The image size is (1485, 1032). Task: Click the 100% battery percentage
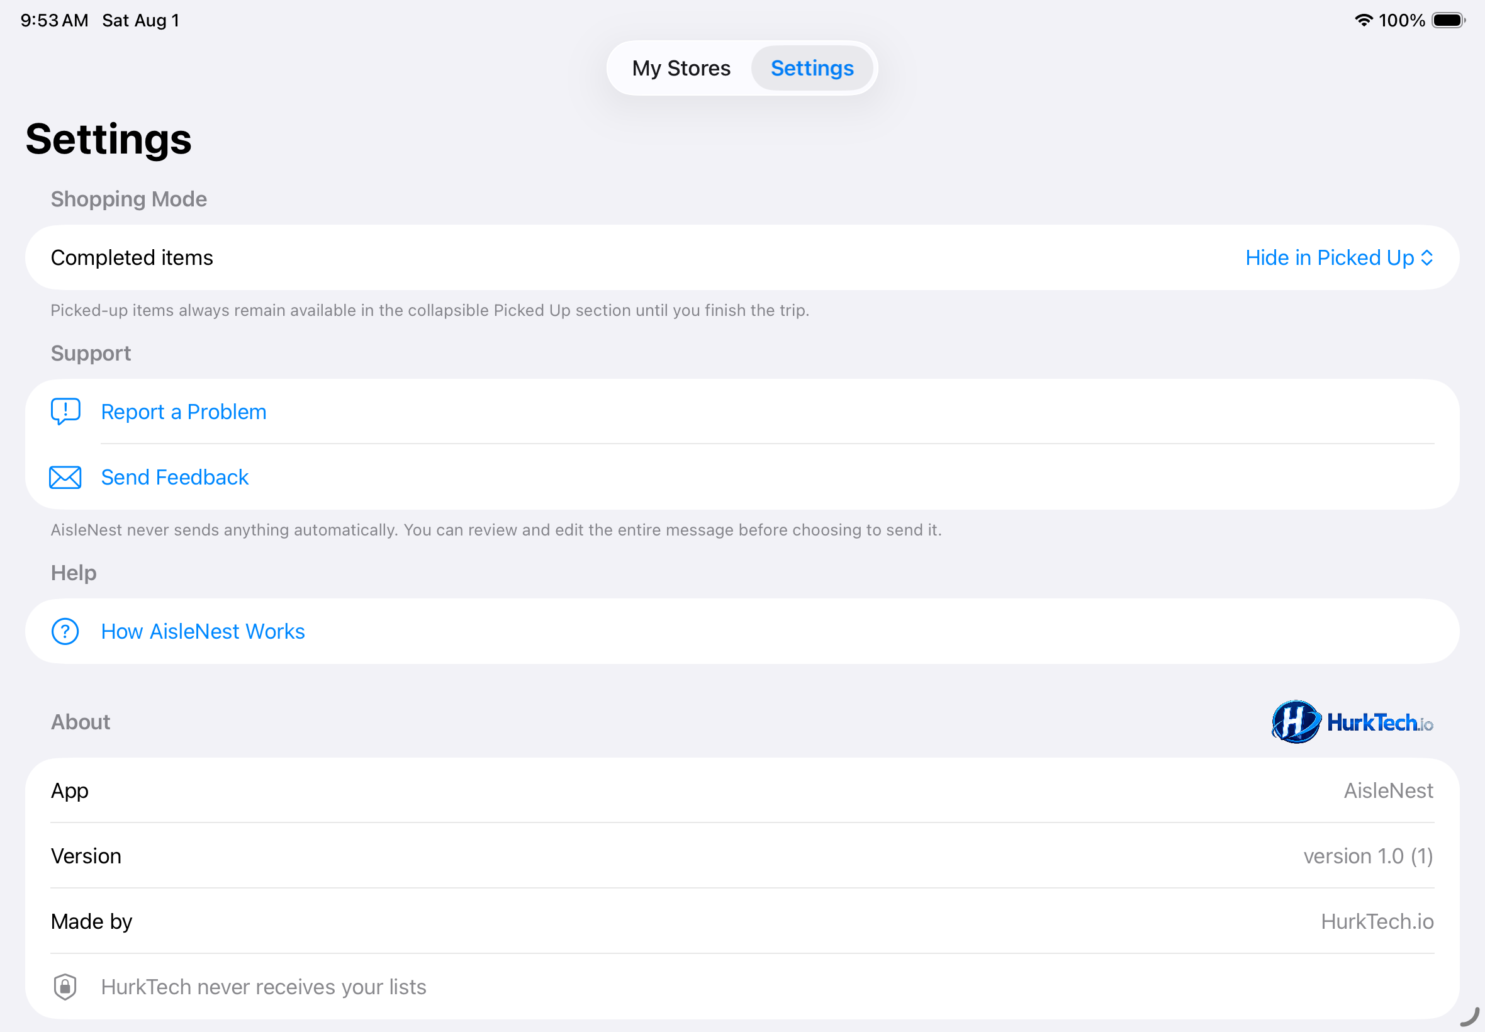click(1401, 20)
